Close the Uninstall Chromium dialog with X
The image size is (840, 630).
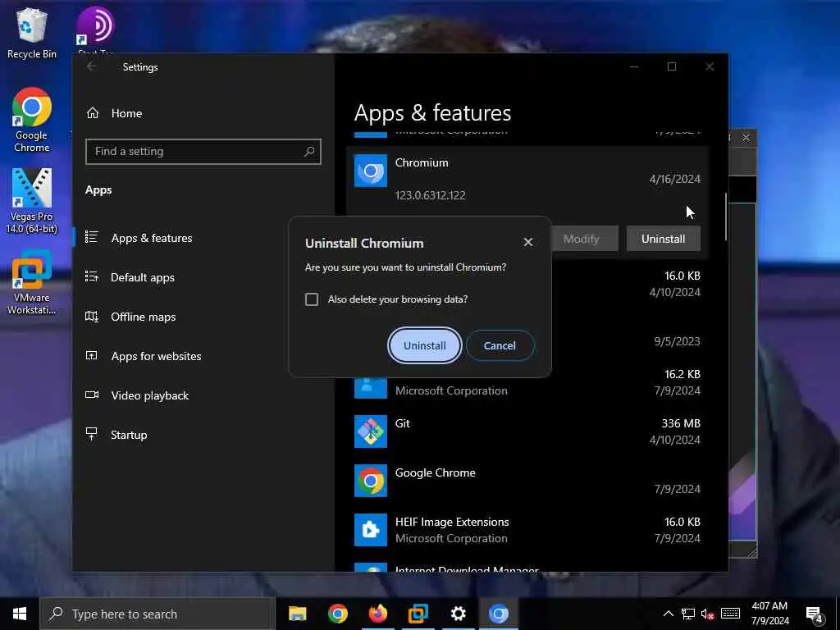point(528,242)
